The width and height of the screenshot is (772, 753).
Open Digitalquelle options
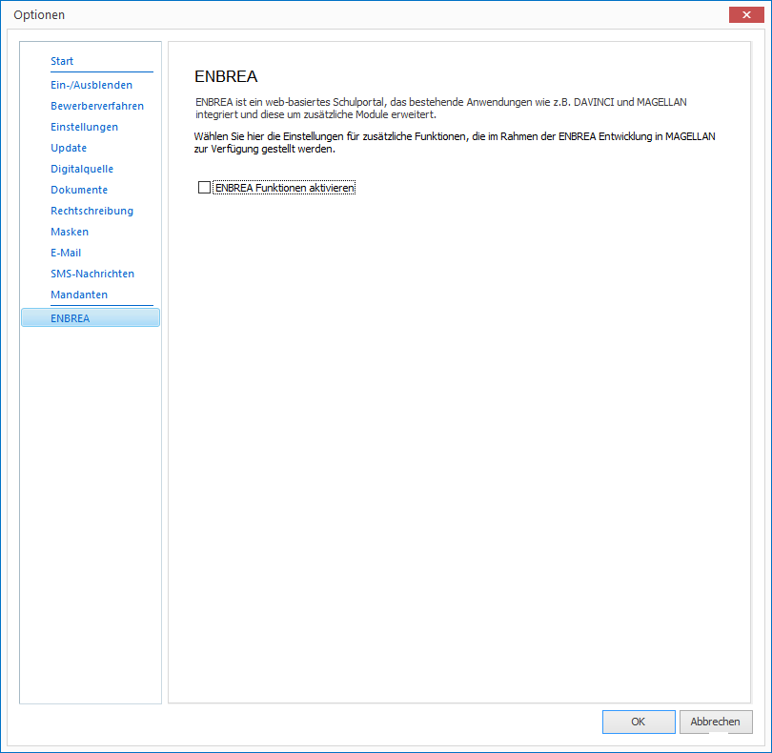82,169
